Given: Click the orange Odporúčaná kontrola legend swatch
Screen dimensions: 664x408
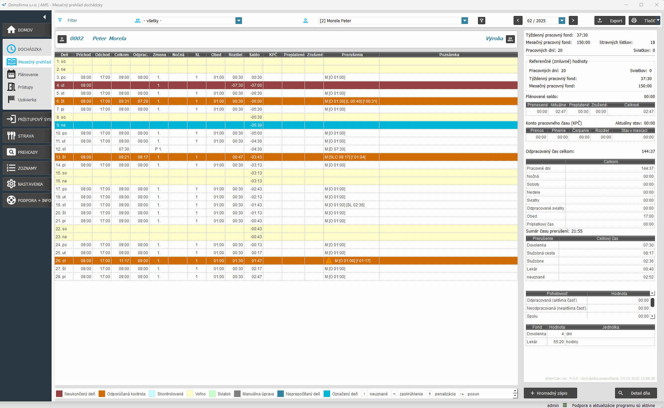Looking at the screenshot, I should pos(102,394).
